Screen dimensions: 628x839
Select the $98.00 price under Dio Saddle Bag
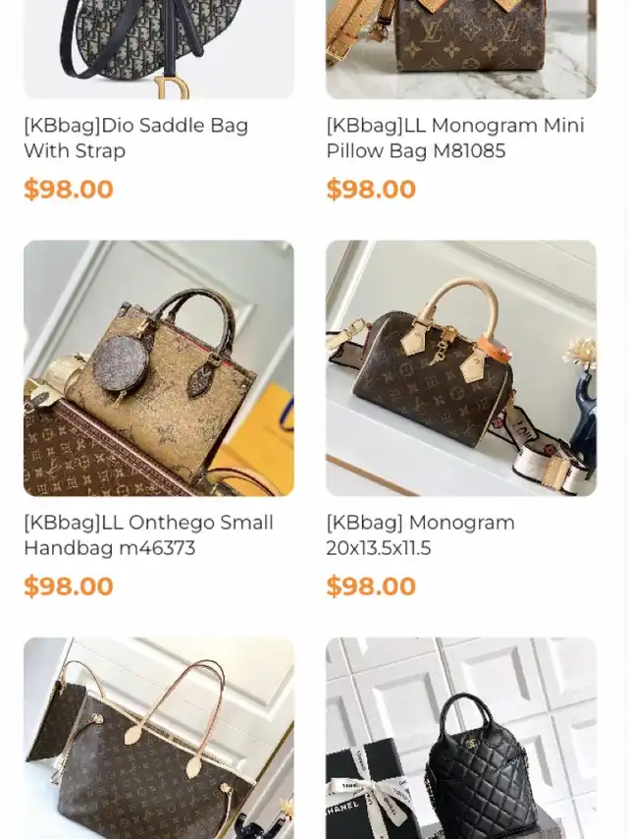(69, 190)
